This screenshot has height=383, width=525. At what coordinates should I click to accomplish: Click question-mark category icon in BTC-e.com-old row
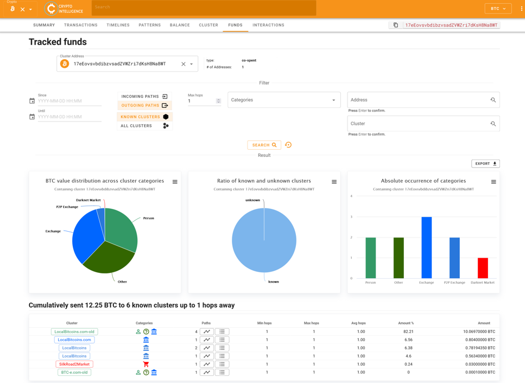146,372
